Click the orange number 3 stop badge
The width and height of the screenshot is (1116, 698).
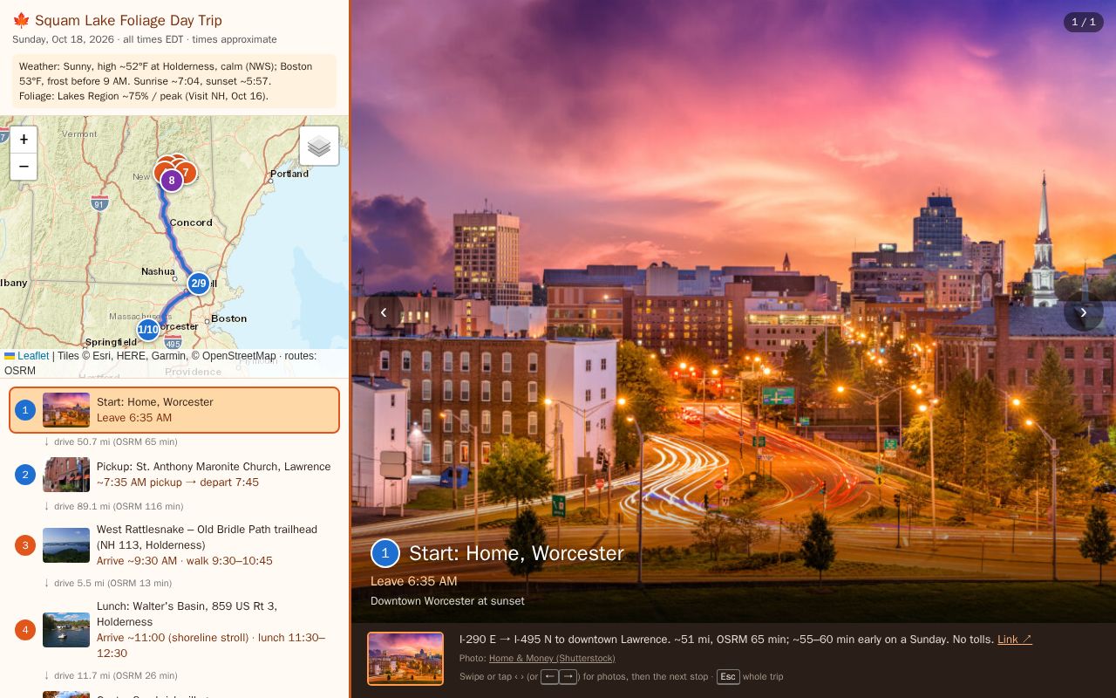pyautogui.click(x=25, y=545)
